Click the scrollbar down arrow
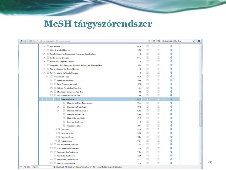This screenshot has height=170, width=226. pyautogui.click(x=200, y=163)
